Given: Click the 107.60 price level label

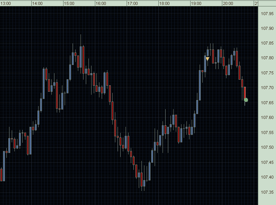Looking at the screenshot, I should 267,117.
